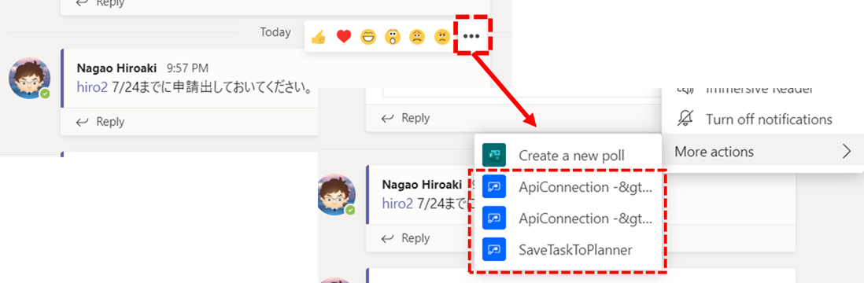Select Create a new poll
This screenshot has height=283, width=864.
click(x=567, y=156)
